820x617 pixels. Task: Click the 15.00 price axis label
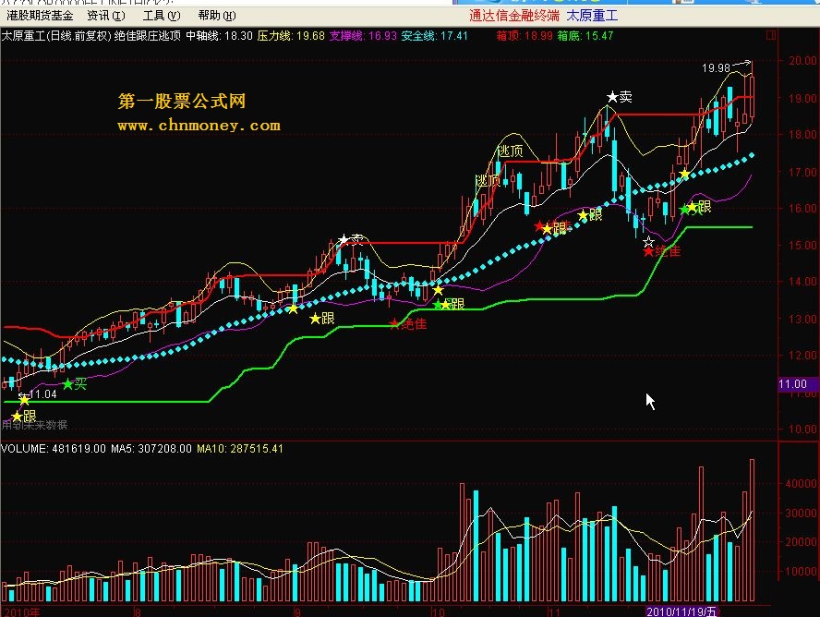click(x=802, y=245)
